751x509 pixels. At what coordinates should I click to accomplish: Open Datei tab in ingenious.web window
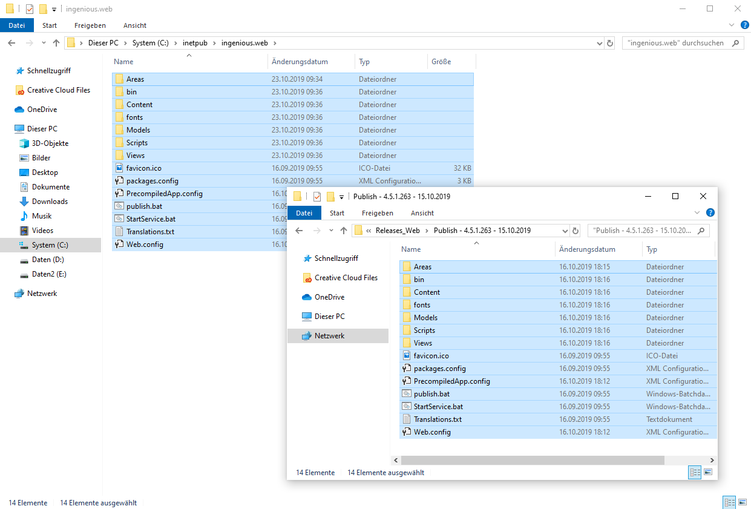tap(16, 25)
